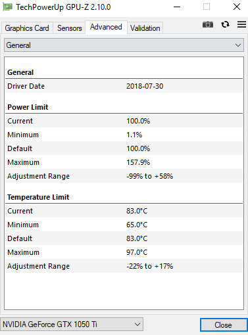Viewport: 248px width, 335px height.
Task: Take a screenshot with the camera icon
Action: 208,24
